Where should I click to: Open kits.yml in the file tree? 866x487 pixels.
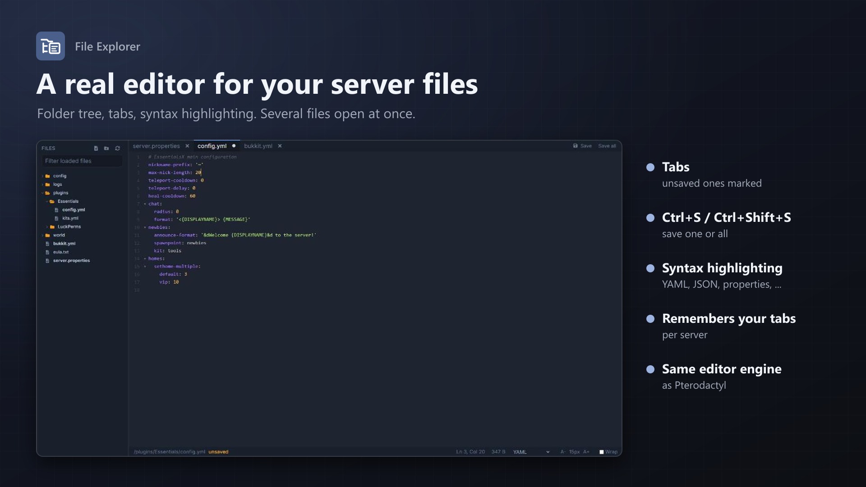(x=70, y=218)
